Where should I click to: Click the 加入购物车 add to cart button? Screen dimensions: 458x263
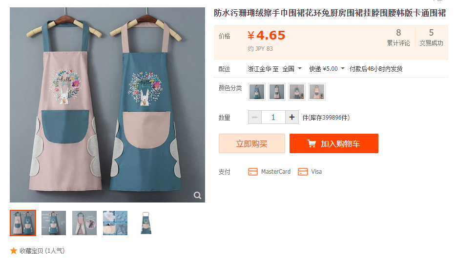(x=334, y=143)
